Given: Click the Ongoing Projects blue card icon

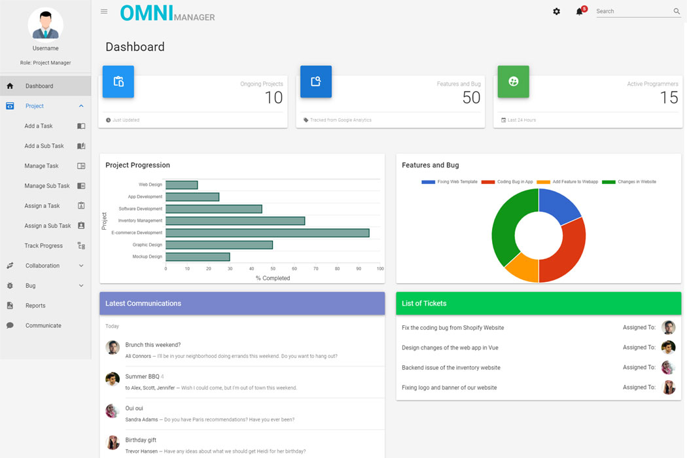Looking at the screenshot, I should 118,82.
